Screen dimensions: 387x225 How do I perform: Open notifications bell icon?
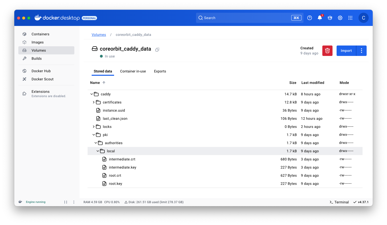320,18
